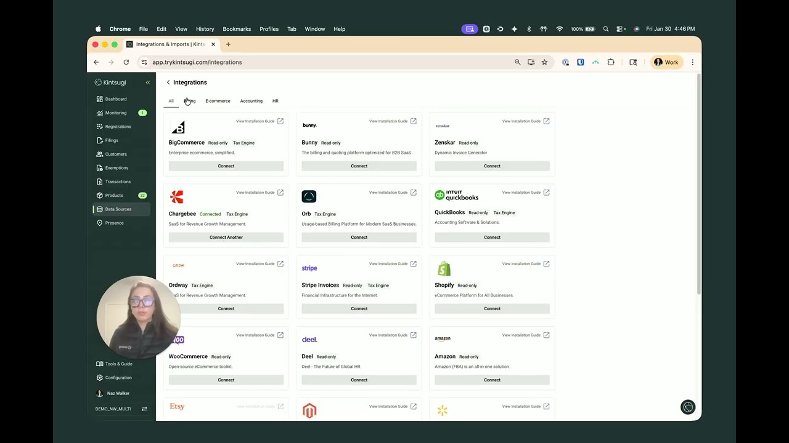Click the page vertical scrollbar
This screenshot has height=443, width=789.
click(x=698, y=185)
